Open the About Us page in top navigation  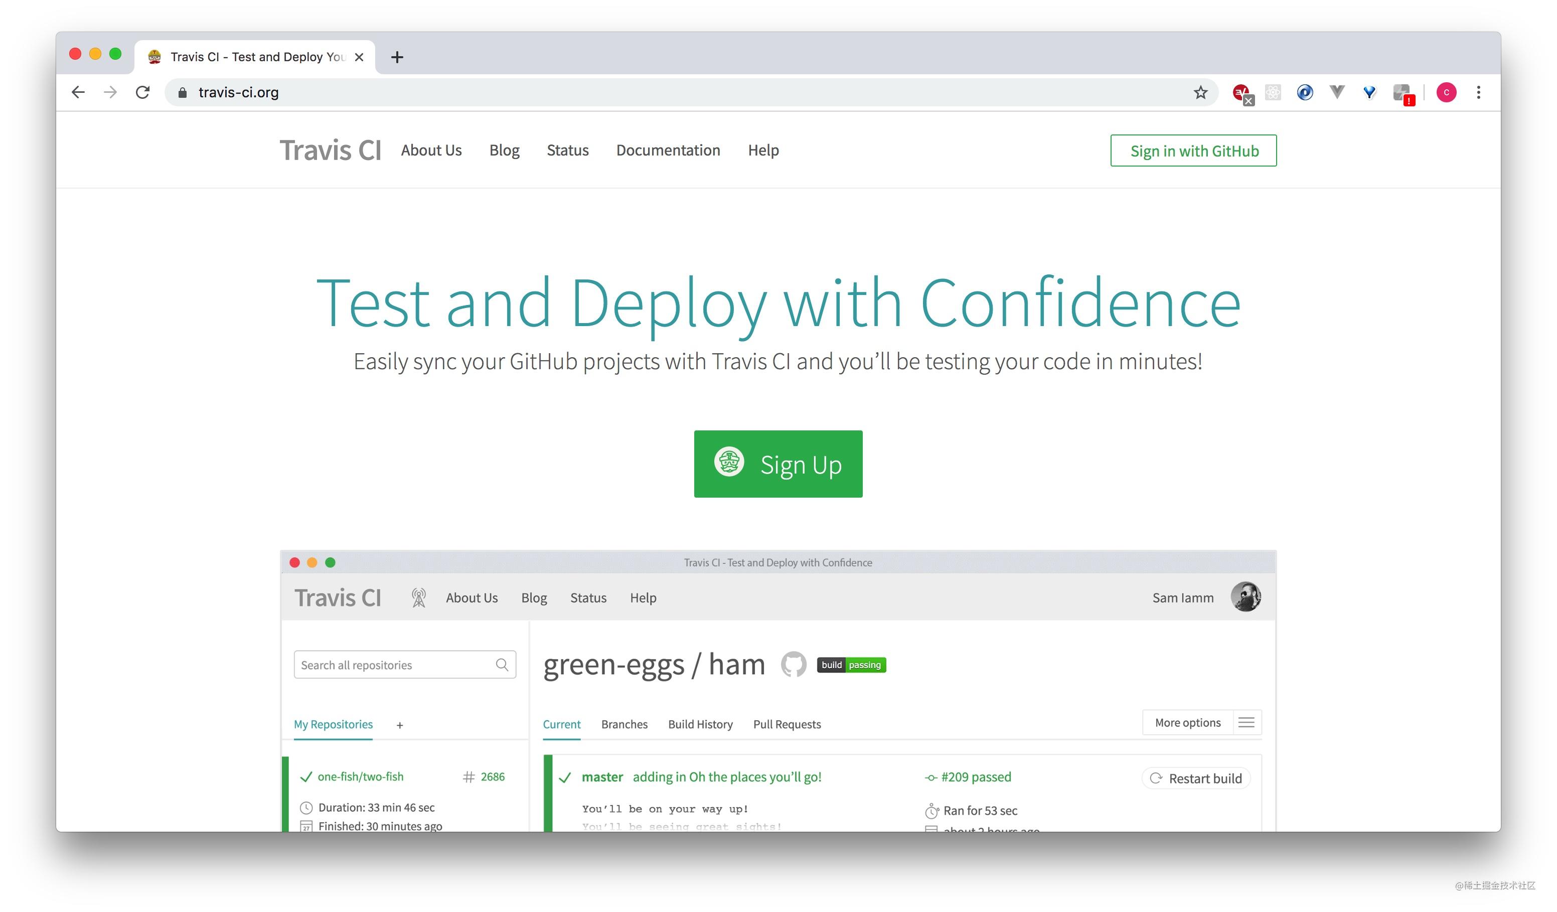(x=431, y=150)
